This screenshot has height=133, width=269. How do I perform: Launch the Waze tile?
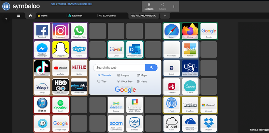pyautogui.click(x=42, y=123)
